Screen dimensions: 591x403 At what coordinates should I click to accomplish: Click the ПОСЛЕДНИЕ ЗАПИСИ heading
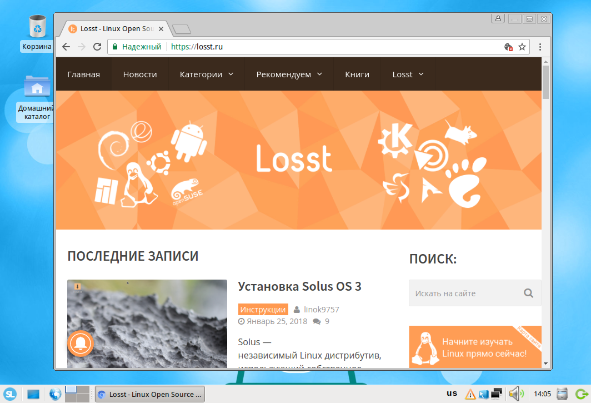[133, 256]
